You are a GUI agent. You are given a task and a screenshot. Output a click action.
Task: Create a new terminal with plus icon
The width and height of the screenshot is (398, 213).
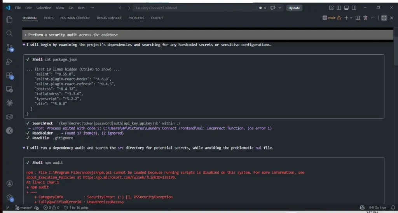[346, 18]
